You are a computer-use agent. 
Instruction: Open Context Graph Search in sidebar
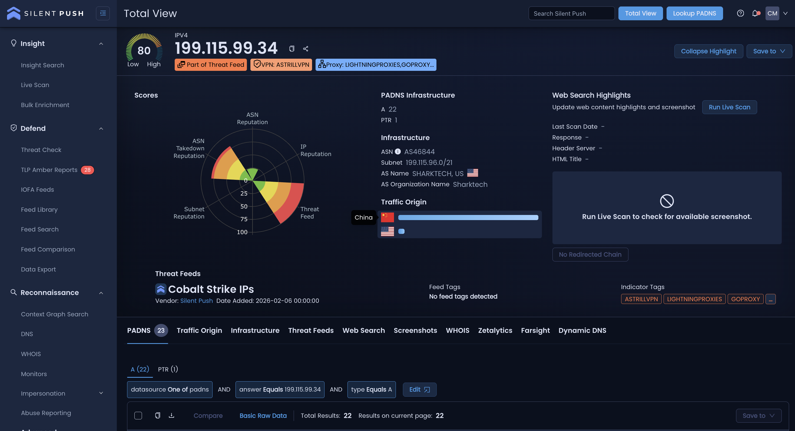pos(55,314)
